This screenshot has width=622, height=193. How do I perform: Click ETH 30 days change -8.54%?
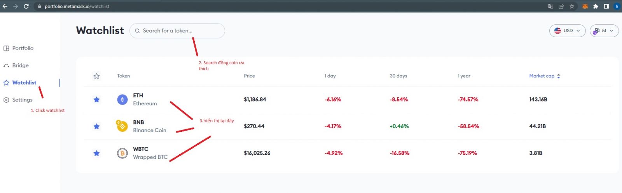399,100
